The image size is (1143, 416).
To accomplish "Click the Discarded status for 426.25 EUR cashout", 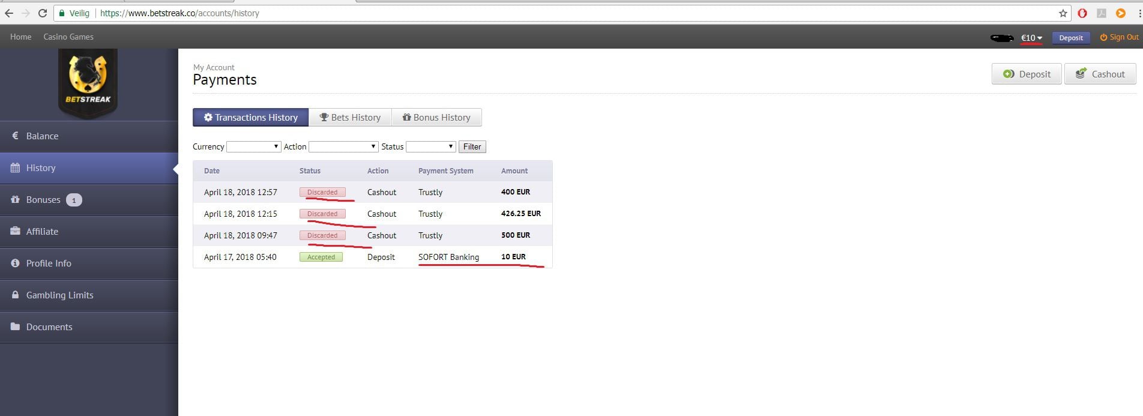I will [322, 214].
